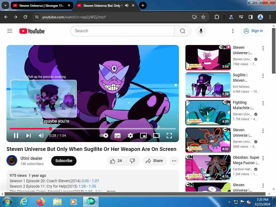
Task: Go to YouTube home logo
Action: [32, 31]
